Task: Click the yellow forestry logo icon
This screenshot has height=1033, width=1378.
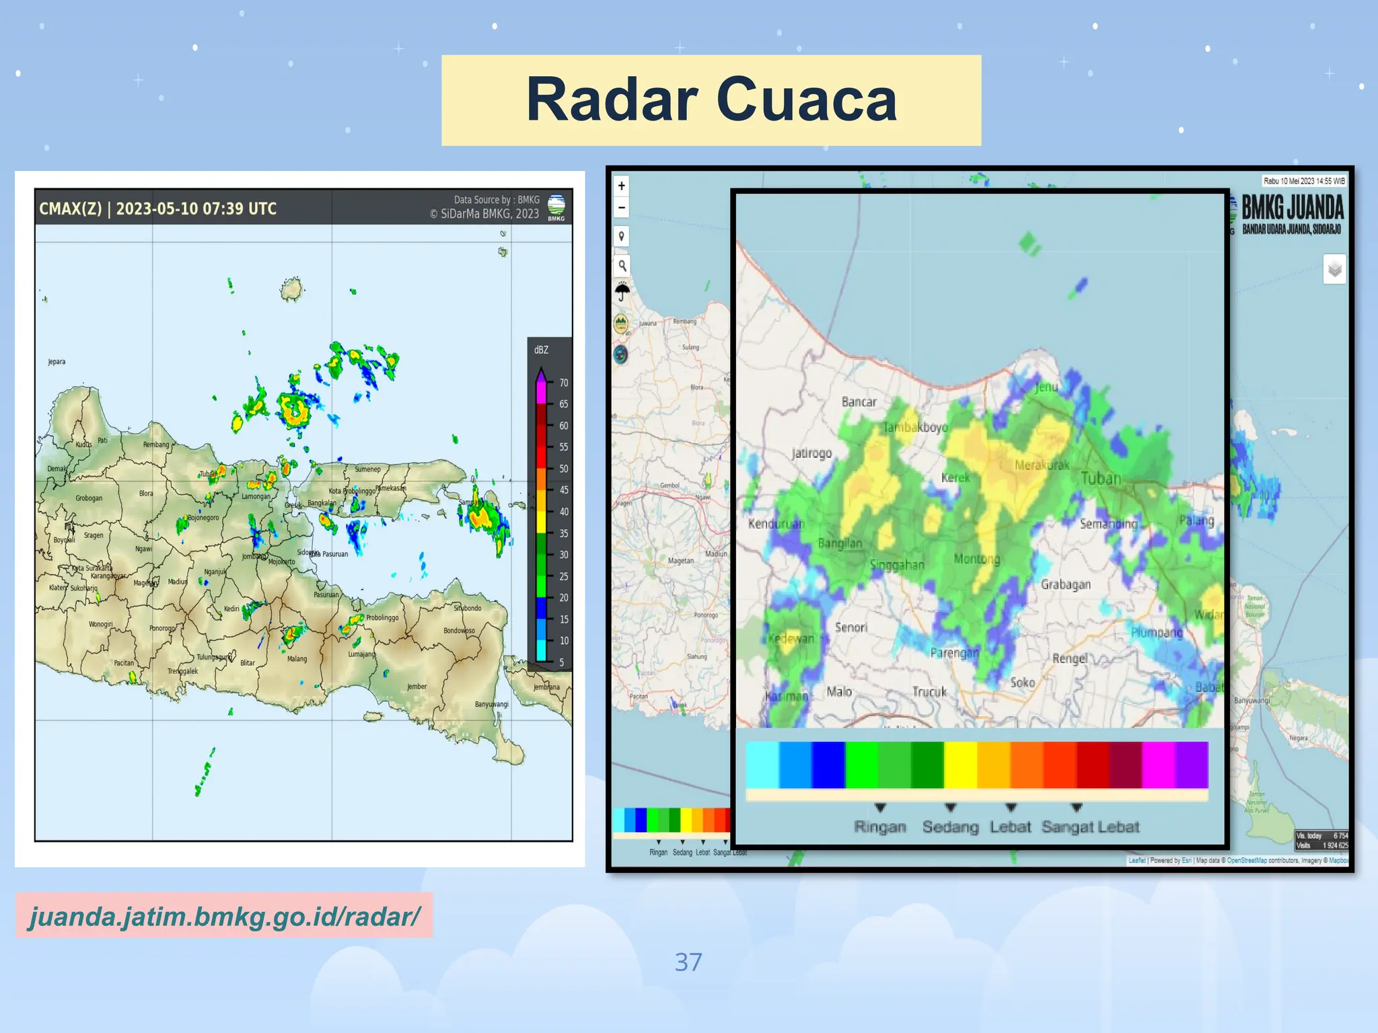Action: (621, 325)
